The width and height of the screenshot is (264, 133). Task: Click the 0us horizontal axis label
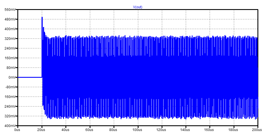[x=17, y=130]
